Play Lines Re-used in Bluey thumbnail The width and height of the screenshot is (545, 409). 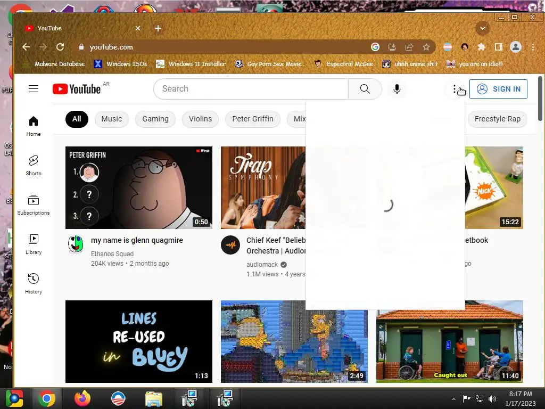[139, 341]
